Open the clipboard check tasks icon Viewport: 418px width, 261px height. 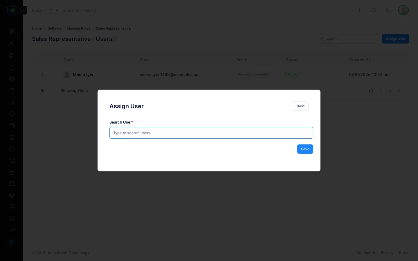[12, 137]
